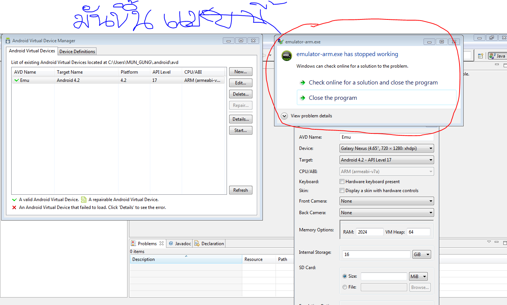
Task: Click the repairable AVD legend icon
Action: coord(84,200)
